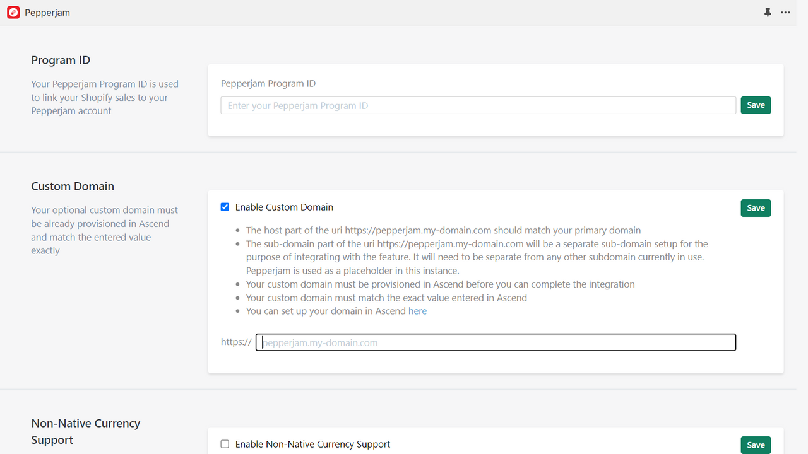Screen dimensions: 808x454
Task: Select the Custom Domain section heading
Action: coord(73,187)
